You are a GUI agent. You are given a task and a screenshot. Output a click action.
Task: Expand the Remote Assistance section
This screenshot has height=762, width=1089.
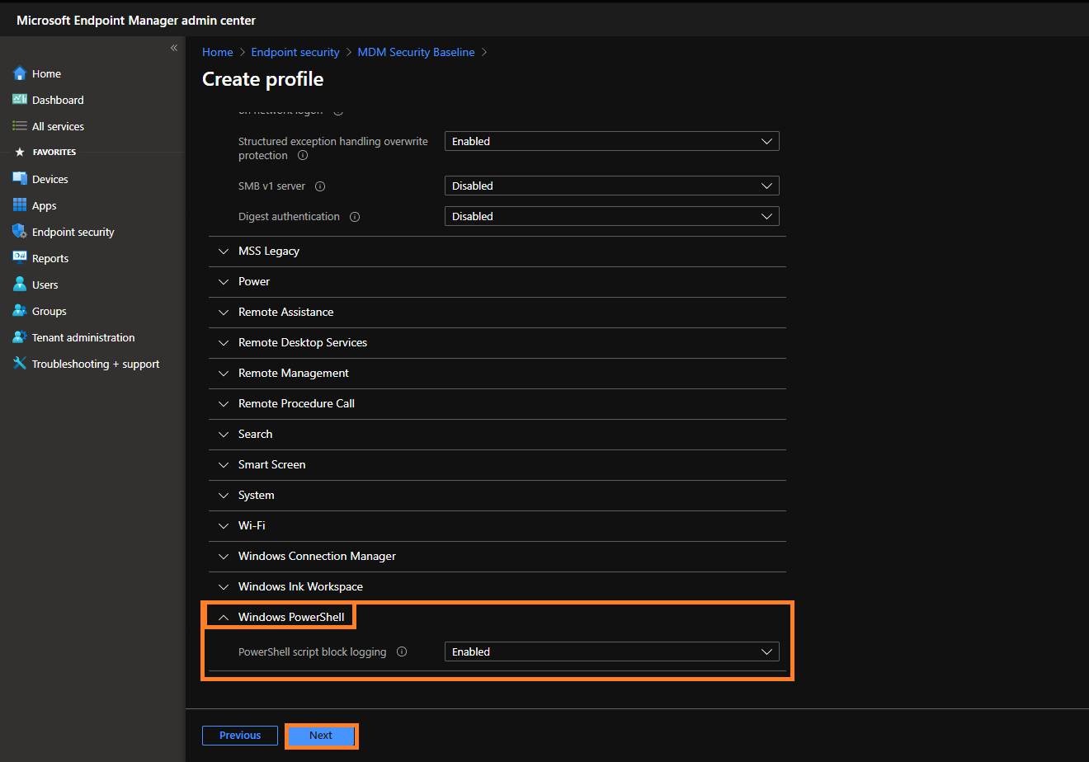497,313
